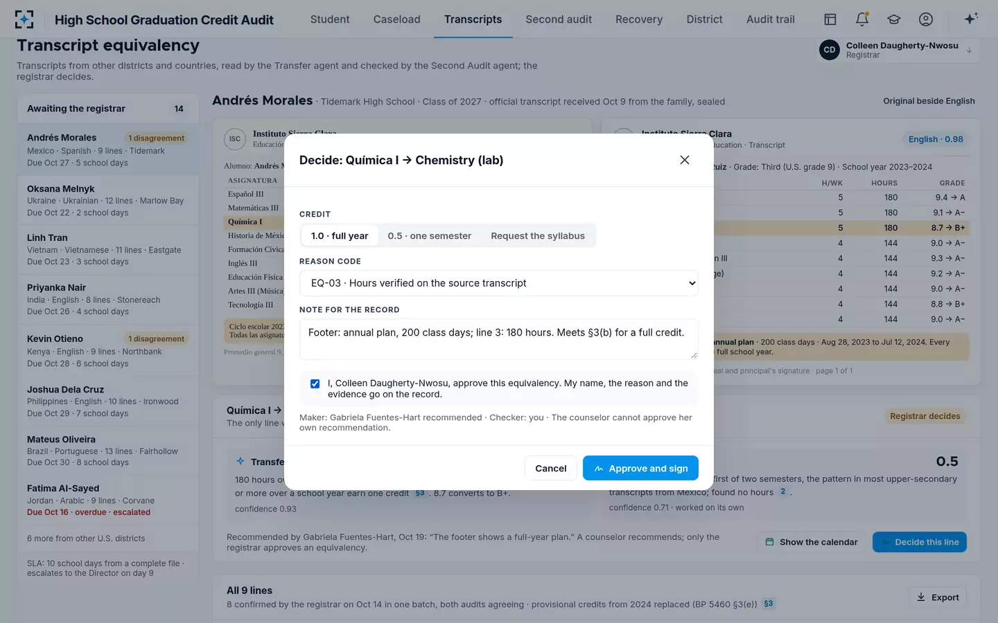Open footnote 2 reference chip
Screen dimensions: 998x623
(x=782, y=491)
